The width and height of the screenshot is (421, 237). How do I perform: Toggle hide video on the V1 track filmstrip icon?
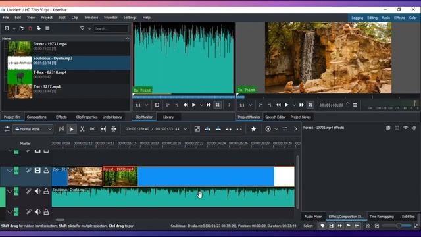tap(37, 171)
